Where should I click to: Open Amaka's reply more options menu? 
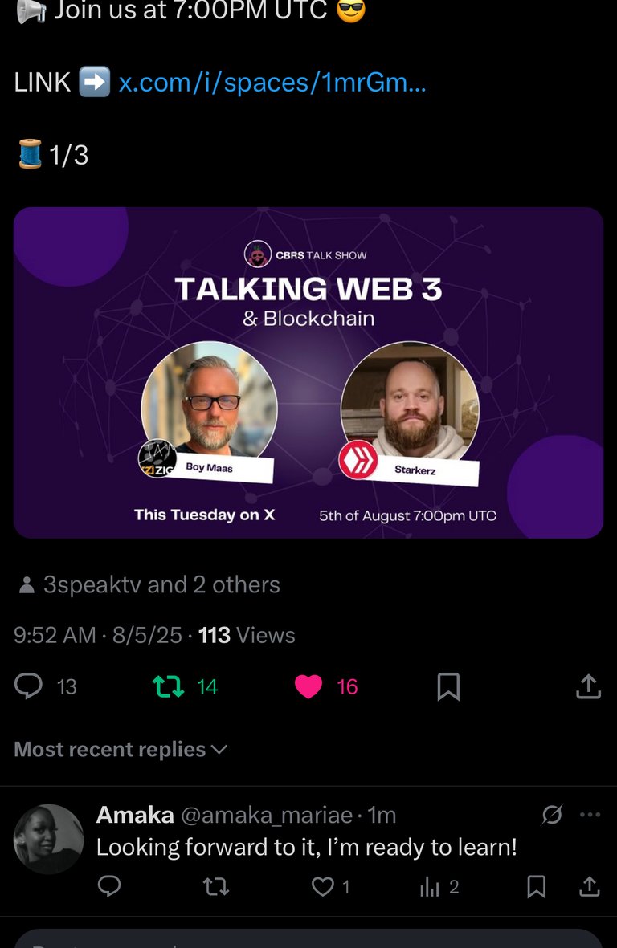[x=590, y=815]
